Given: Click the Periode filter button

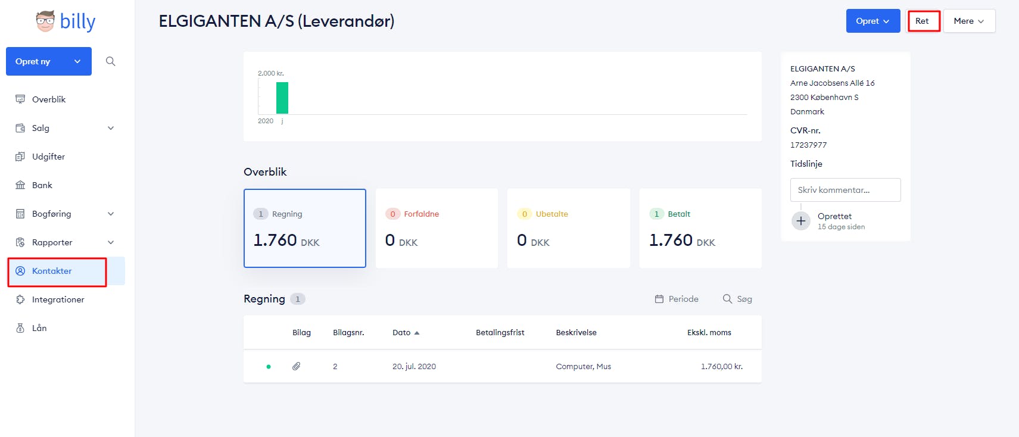Looking at the screenshot, I should point(677,299).
